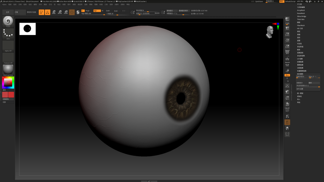The width and height of the screenshot is (324, 182).
Task: Open the Z插件 plugin menu
Action: point(116,4)
